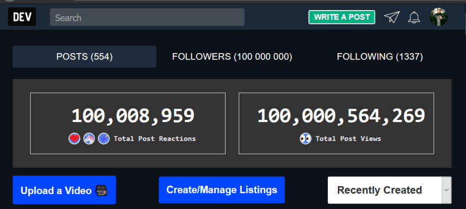Switch to the FOLLOWERS (100 000 000) tab
This screenshot has width=466, height=209.
232,57
